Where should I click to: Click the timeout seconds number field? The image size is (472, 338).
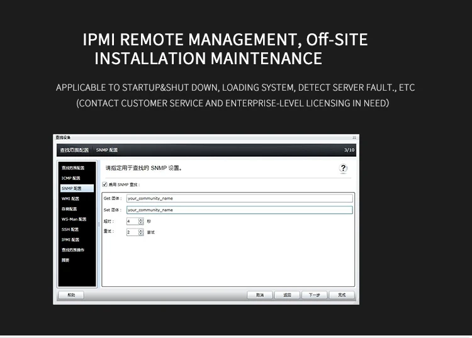coord(132,222)
